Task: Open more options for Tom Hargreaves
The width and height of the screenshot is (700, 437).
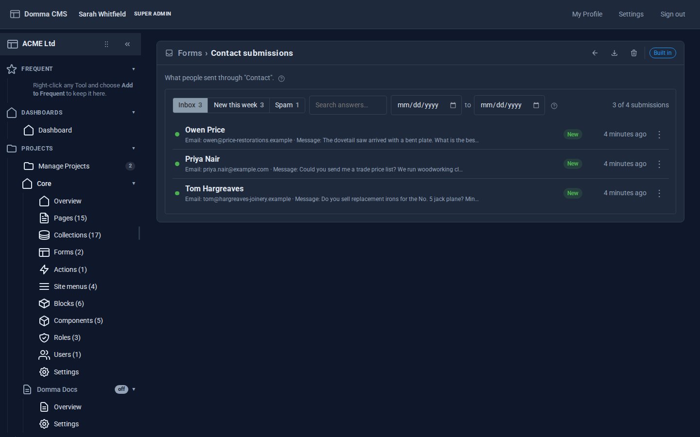Action: (x=659, y=193)
